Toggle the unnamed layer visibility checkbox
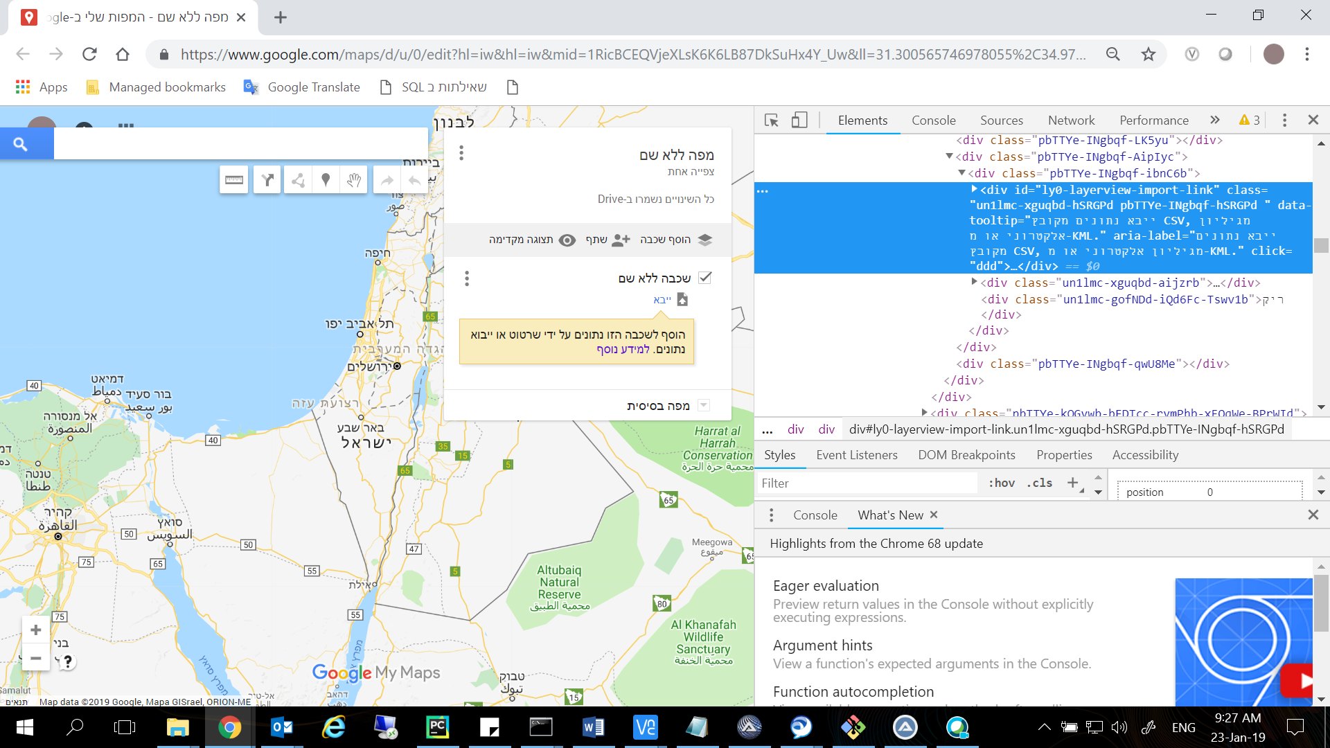This screenshot has width=1330, height=748. 705,278
